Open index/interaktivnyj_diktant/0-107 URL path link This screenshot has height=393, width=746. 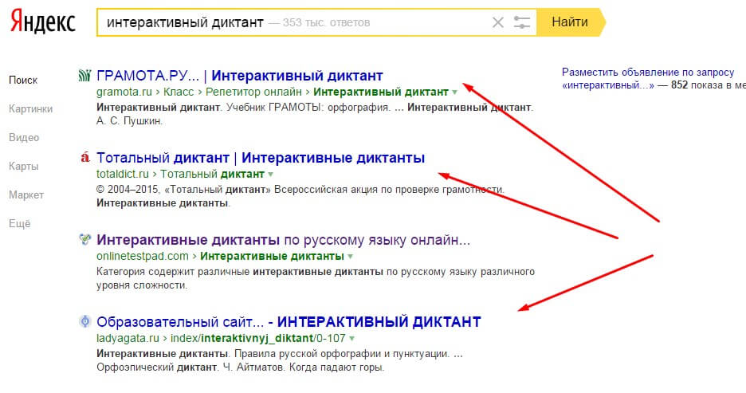pos(258,338)
